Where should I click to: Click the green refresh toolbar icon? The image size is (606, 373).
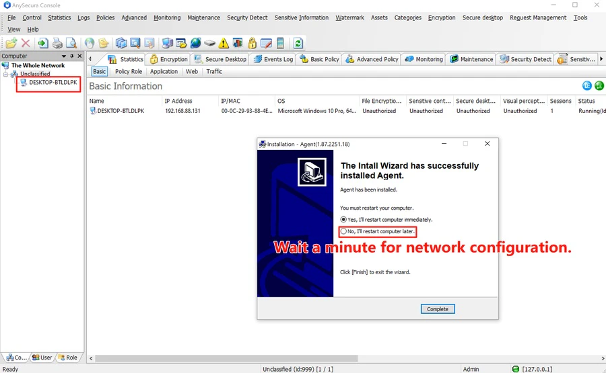(x=298, y=43)
